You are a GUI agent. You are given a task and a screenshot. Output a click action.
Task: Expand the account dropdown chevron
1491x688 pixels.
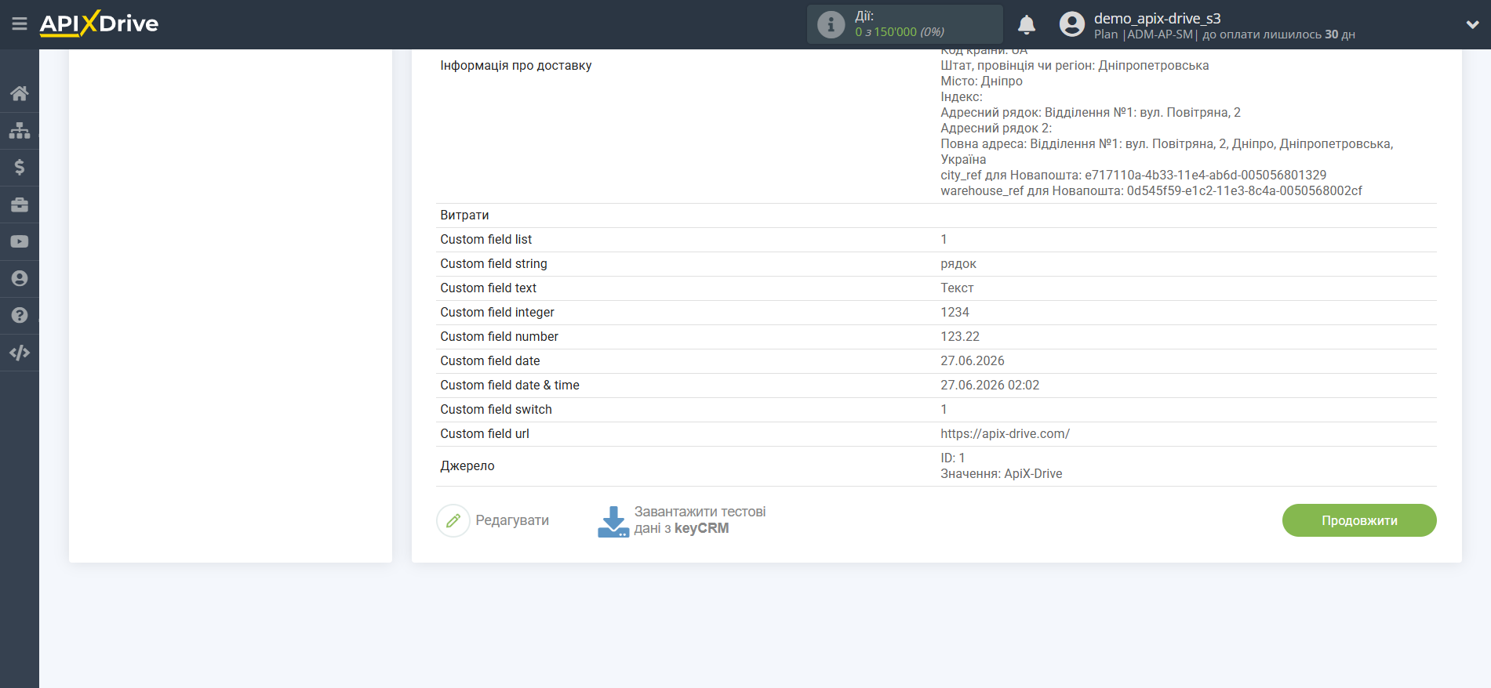1472,24
